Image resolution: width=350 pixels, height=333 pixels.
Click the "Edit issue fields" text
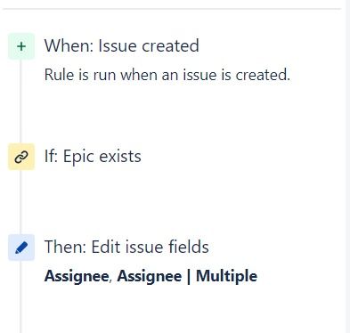150,247
